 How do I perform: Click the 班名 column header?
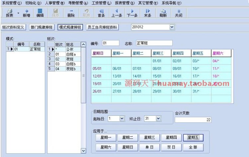(x=73, y=45)
